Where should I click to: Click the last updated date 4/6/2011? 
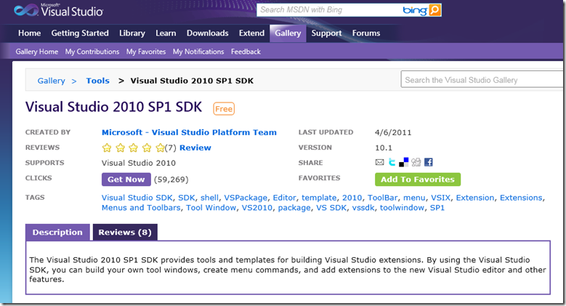[393, 132]
